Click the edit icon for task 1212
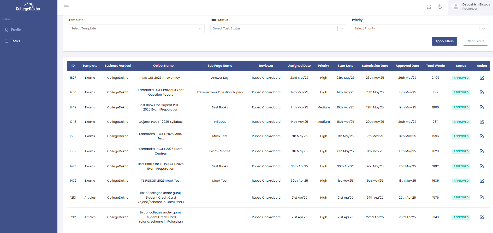The height and width of the screenshot is (233, 493). pos(482,217)
